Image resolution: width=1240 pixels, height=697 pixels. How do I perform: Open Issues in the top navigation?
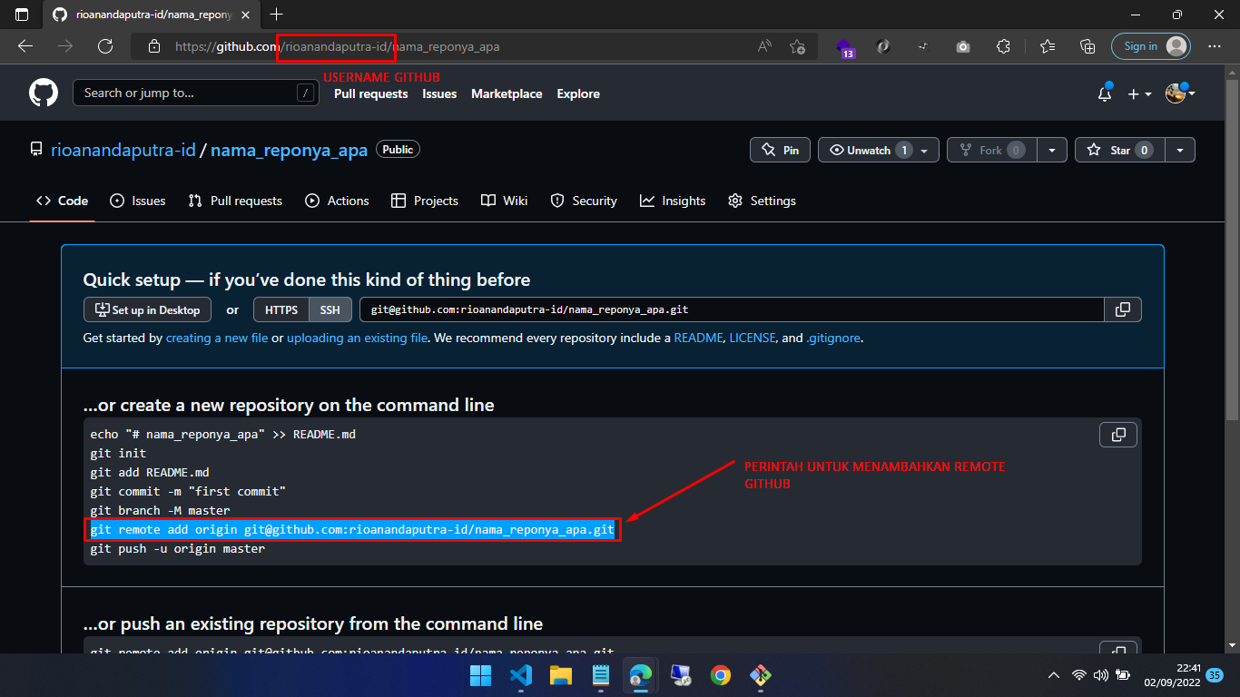point(439,93)
